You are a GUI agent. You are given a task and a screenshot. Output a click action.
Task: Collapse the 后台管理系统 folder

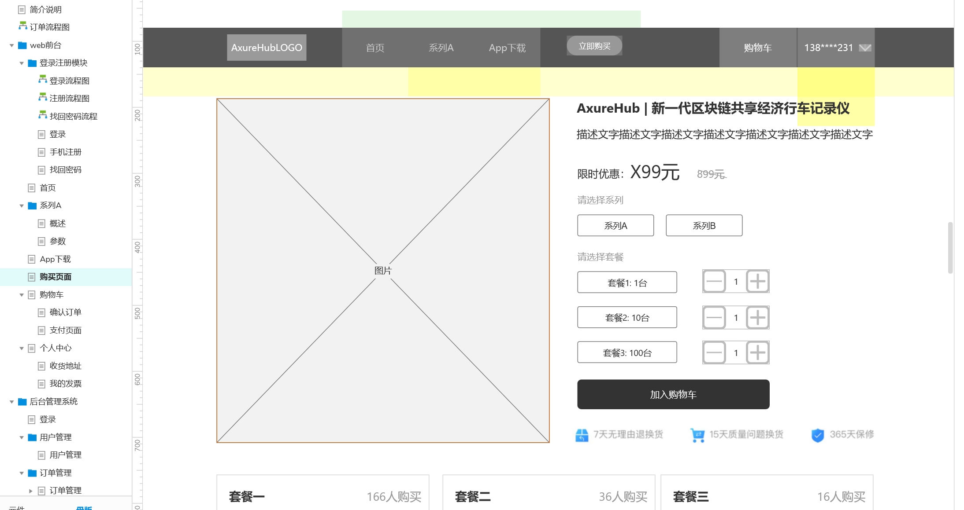click(x=12, y=402)
